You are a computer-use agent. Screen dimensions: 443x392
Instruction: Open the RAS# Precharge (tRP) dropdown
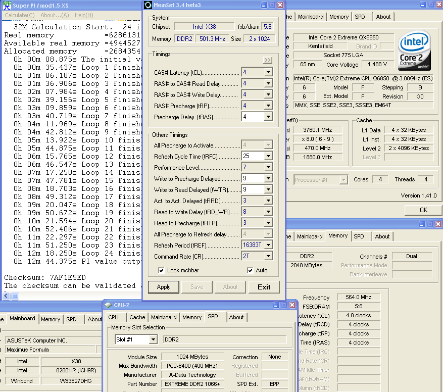point(268,106)
